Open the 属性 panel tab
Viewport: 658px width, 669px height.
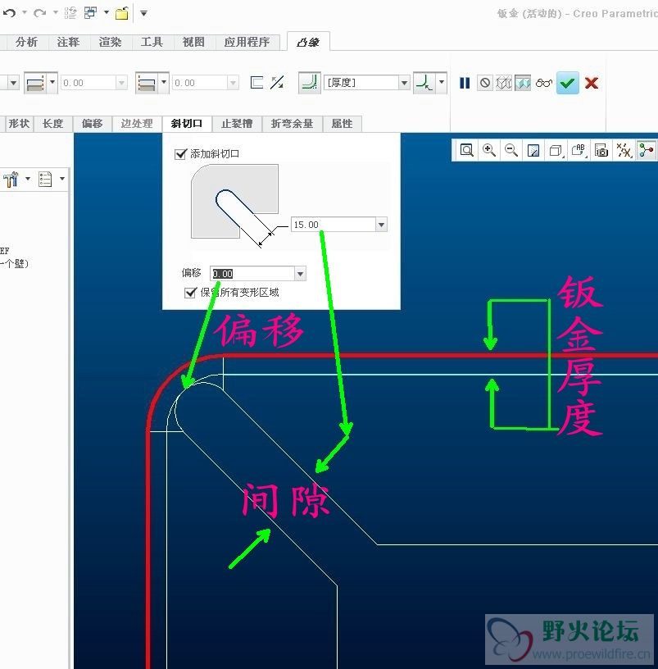342,124
